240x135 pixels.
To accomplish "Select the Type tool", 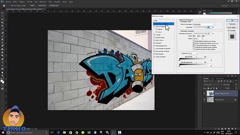I will click(x=2, y=63).
